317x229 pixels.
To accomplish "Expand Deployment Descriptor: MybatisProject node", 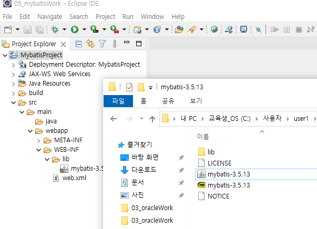I will 13,65.
